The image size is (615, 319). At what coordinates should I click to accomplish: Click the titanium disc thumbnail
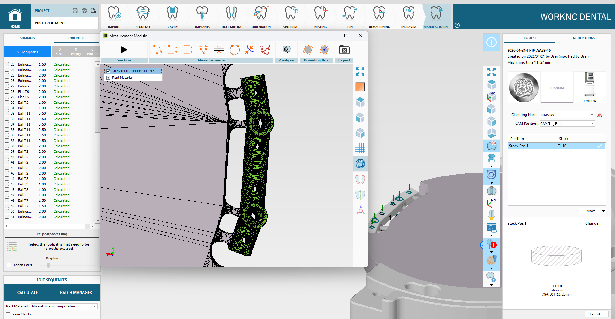[524, 87]
